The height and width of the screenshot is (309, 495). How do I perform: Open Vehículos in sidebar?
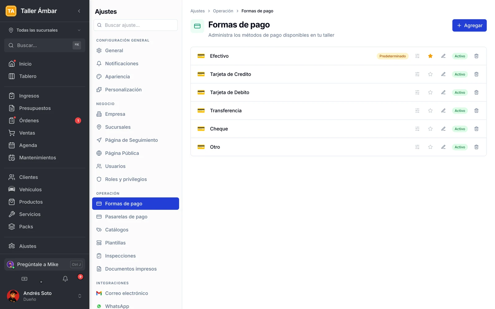click(45, 189)
